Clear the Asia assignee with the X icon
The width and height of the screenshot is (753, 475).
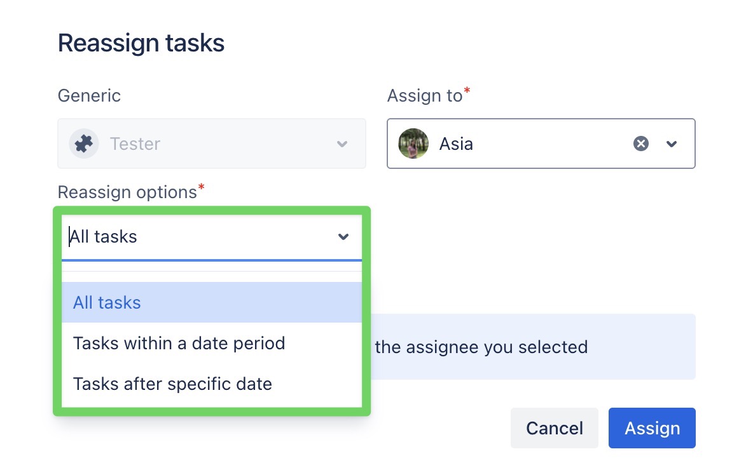pyautogui.click(x=640, y=144)
